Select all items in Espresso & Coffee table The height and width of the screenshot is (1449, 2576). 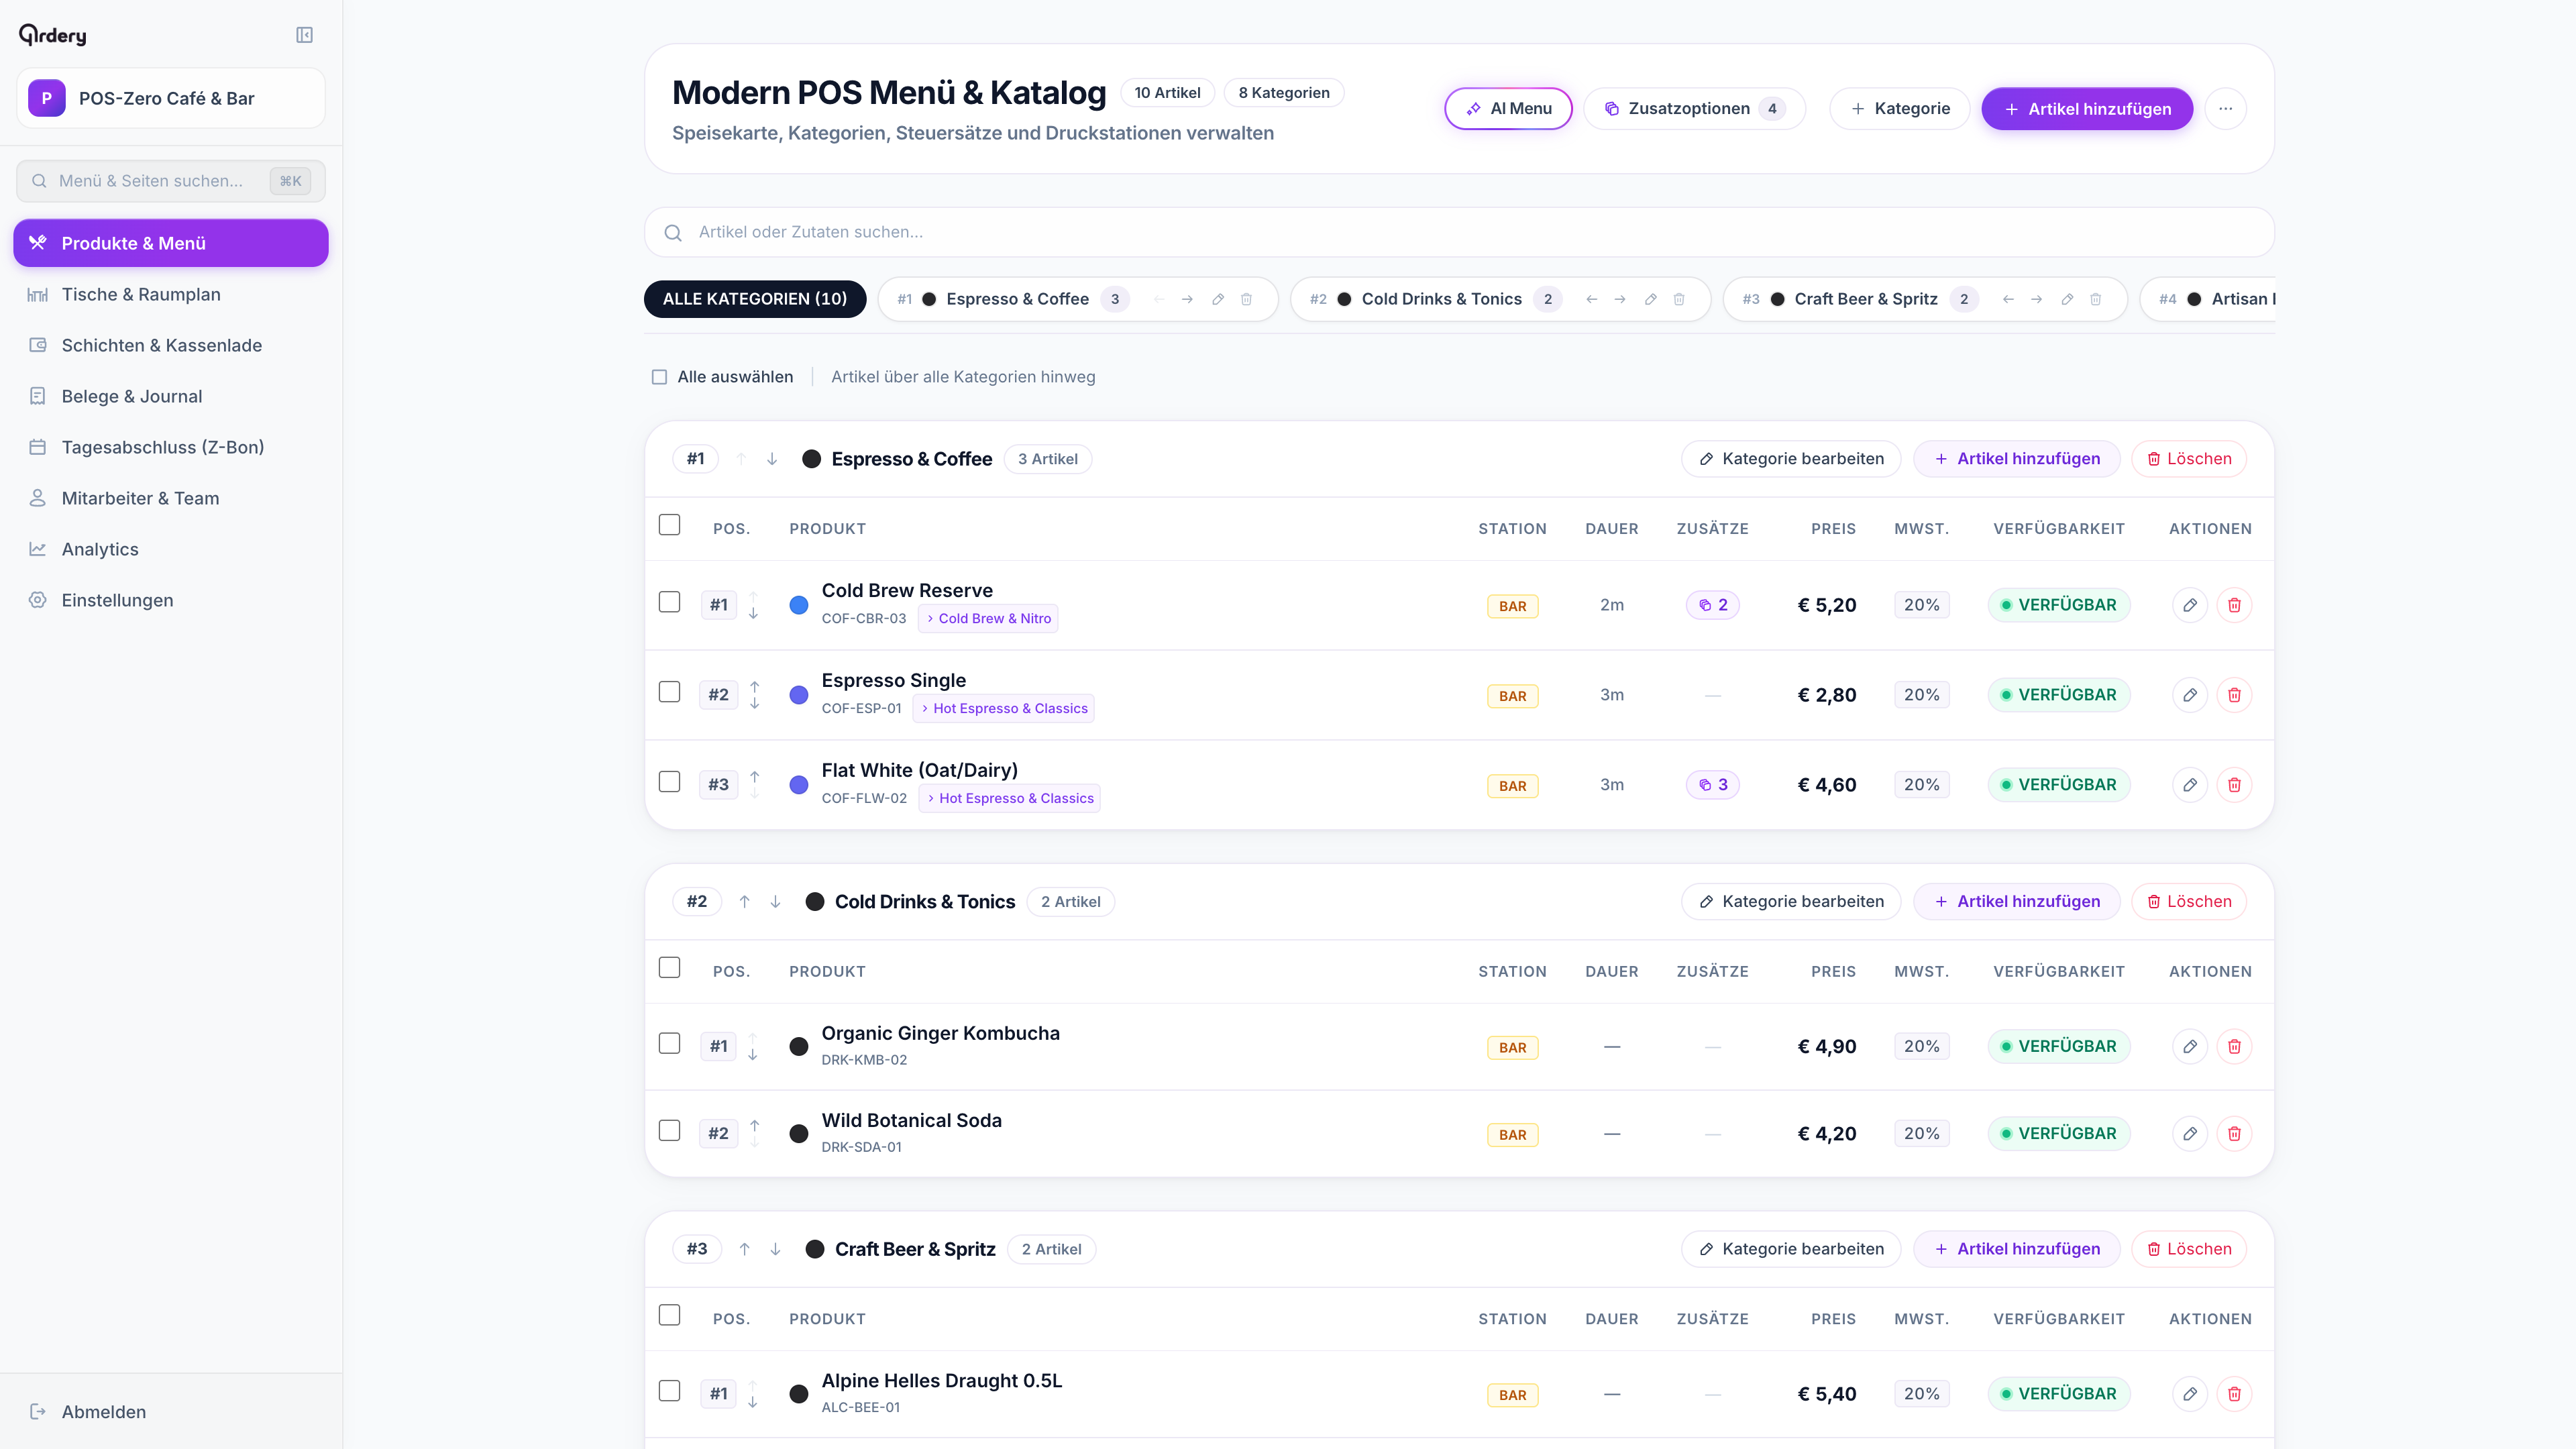tap(669, 525)
